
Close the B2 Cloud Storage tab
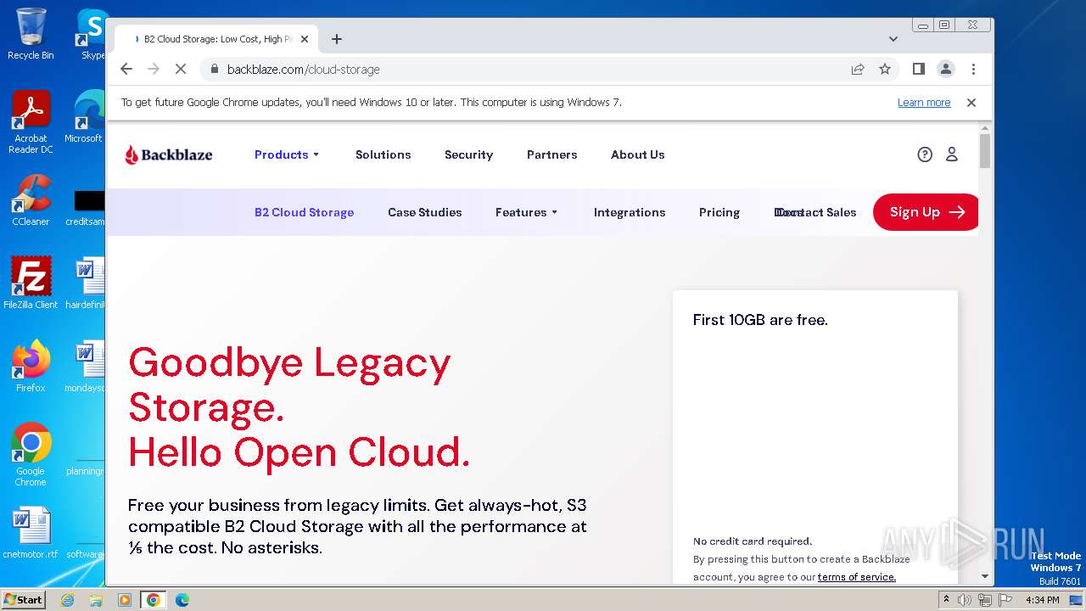point(305,39)
